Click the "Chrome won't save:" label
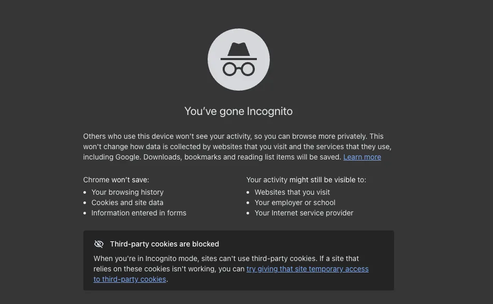The height and width of the screenshot is (304, 493). (x=116, y=180)
